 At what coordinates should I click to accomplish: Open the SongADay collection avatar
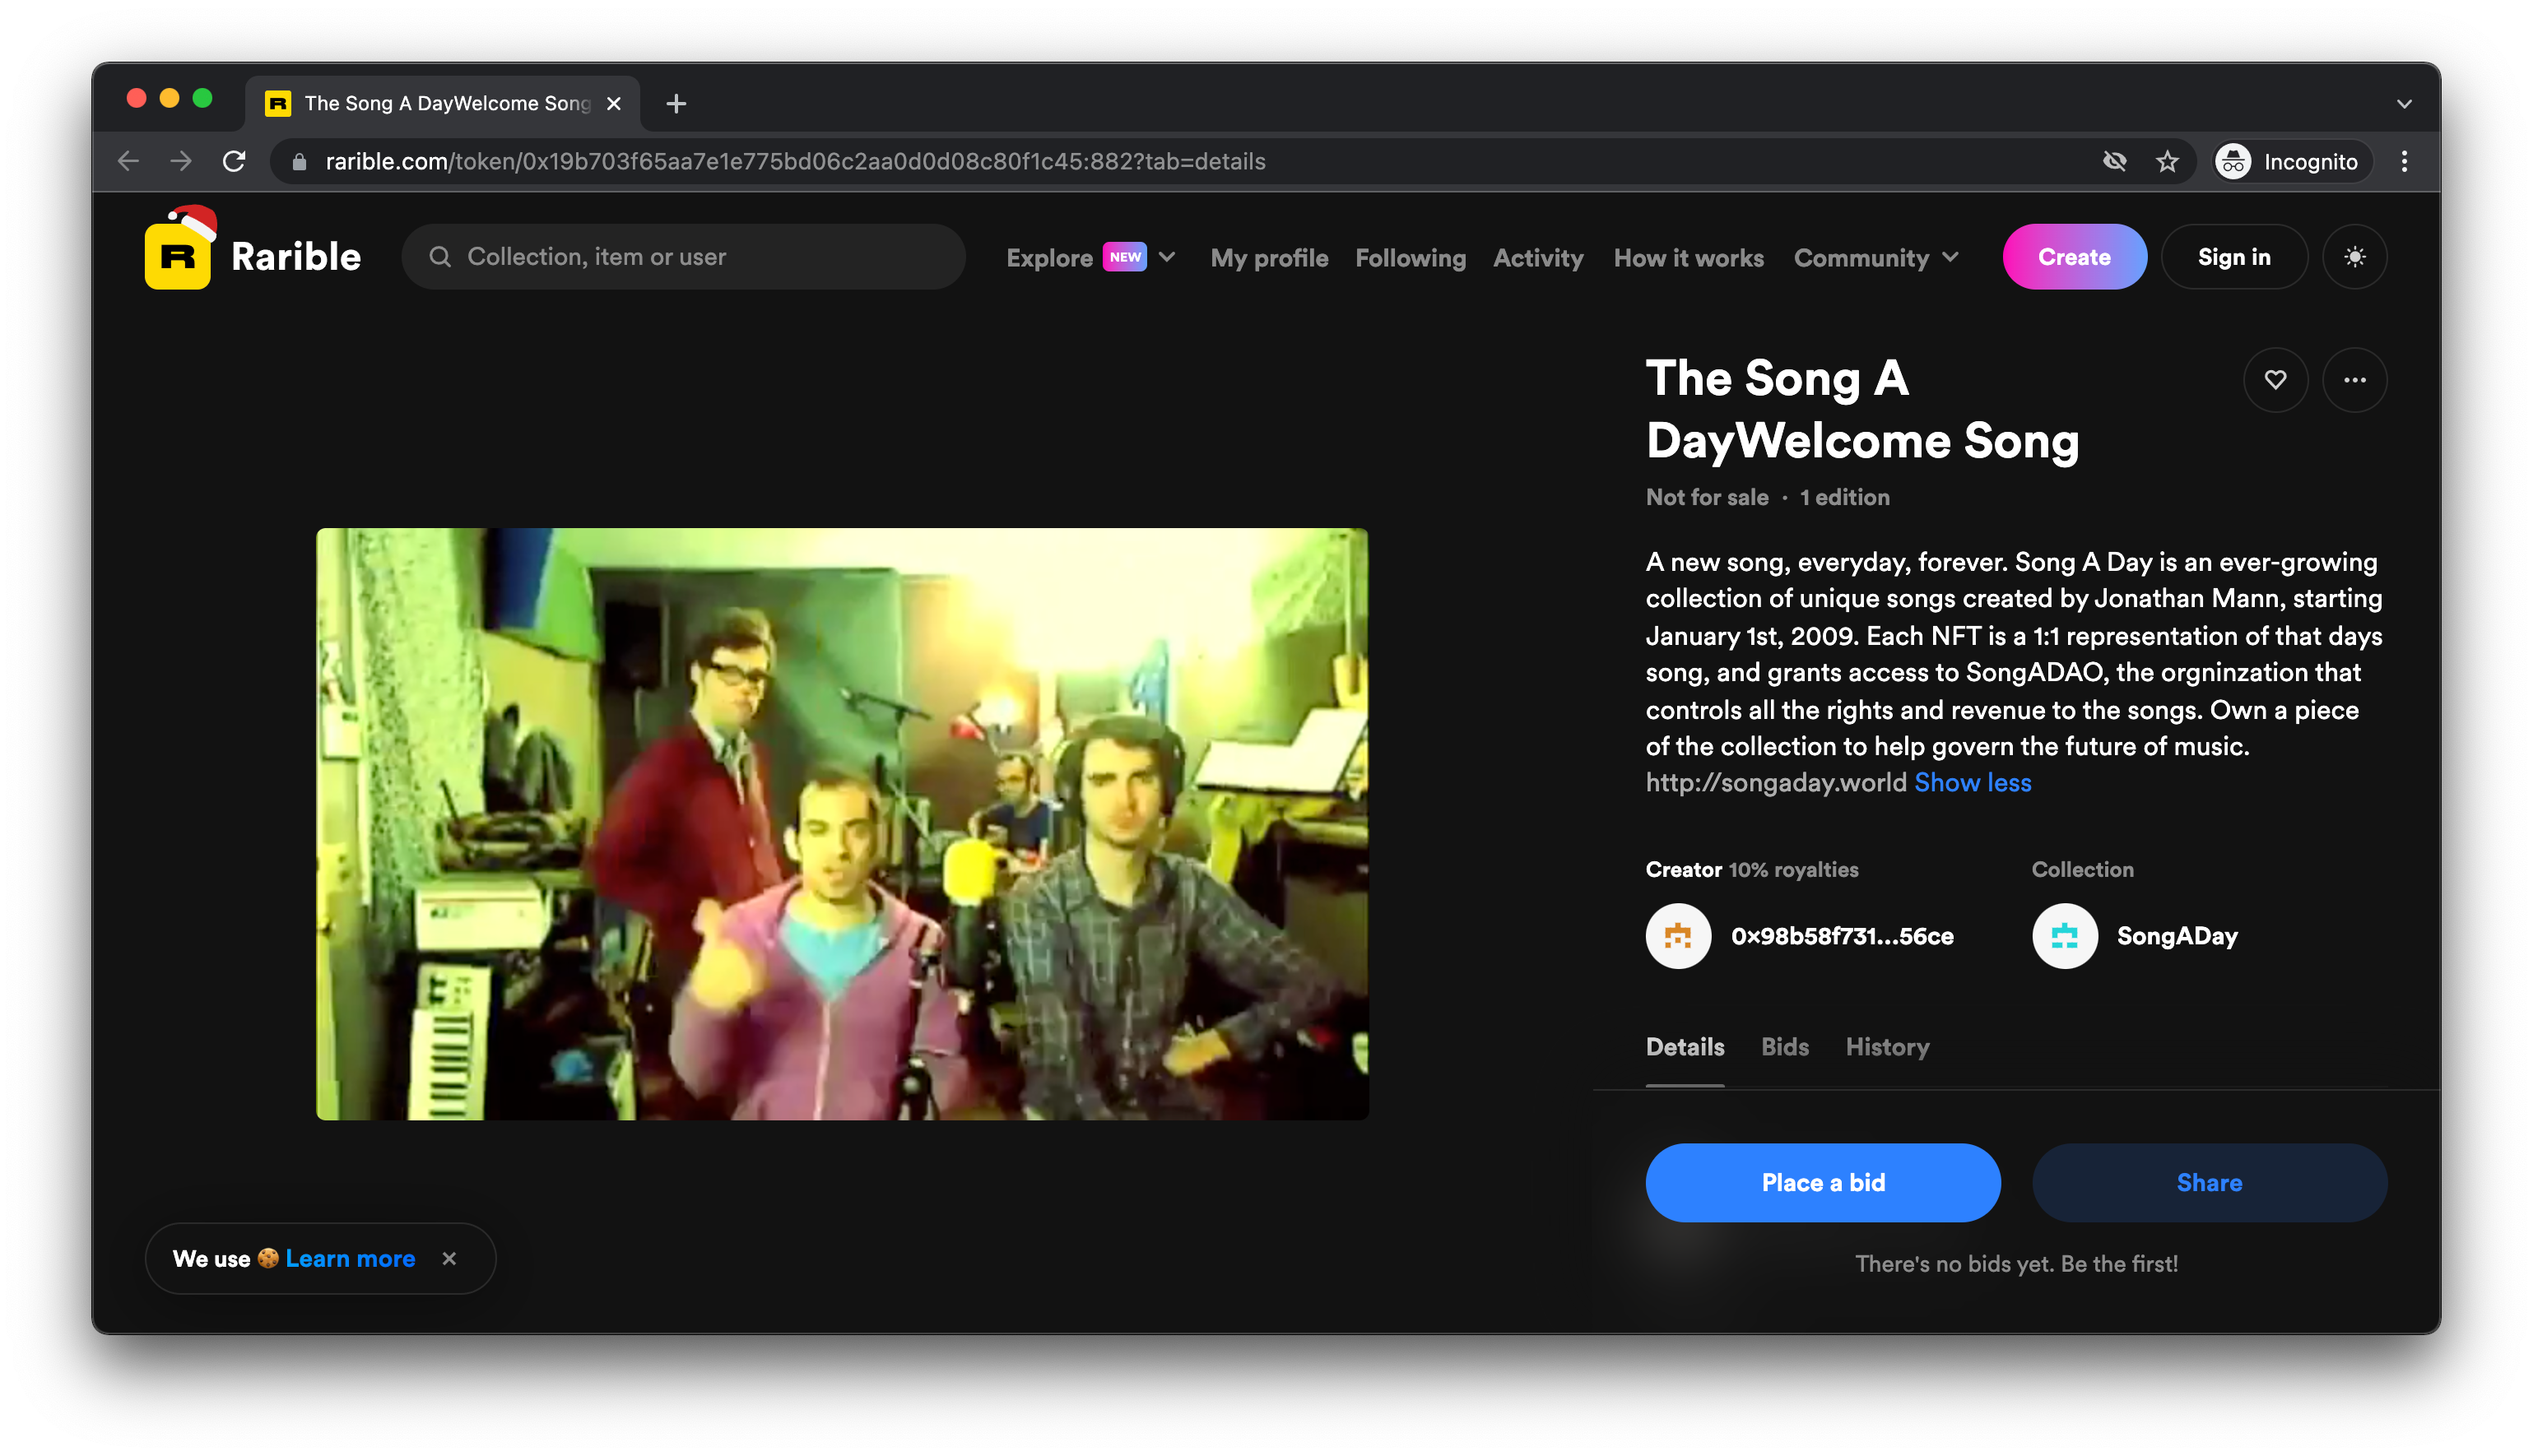click(2064, 936)
